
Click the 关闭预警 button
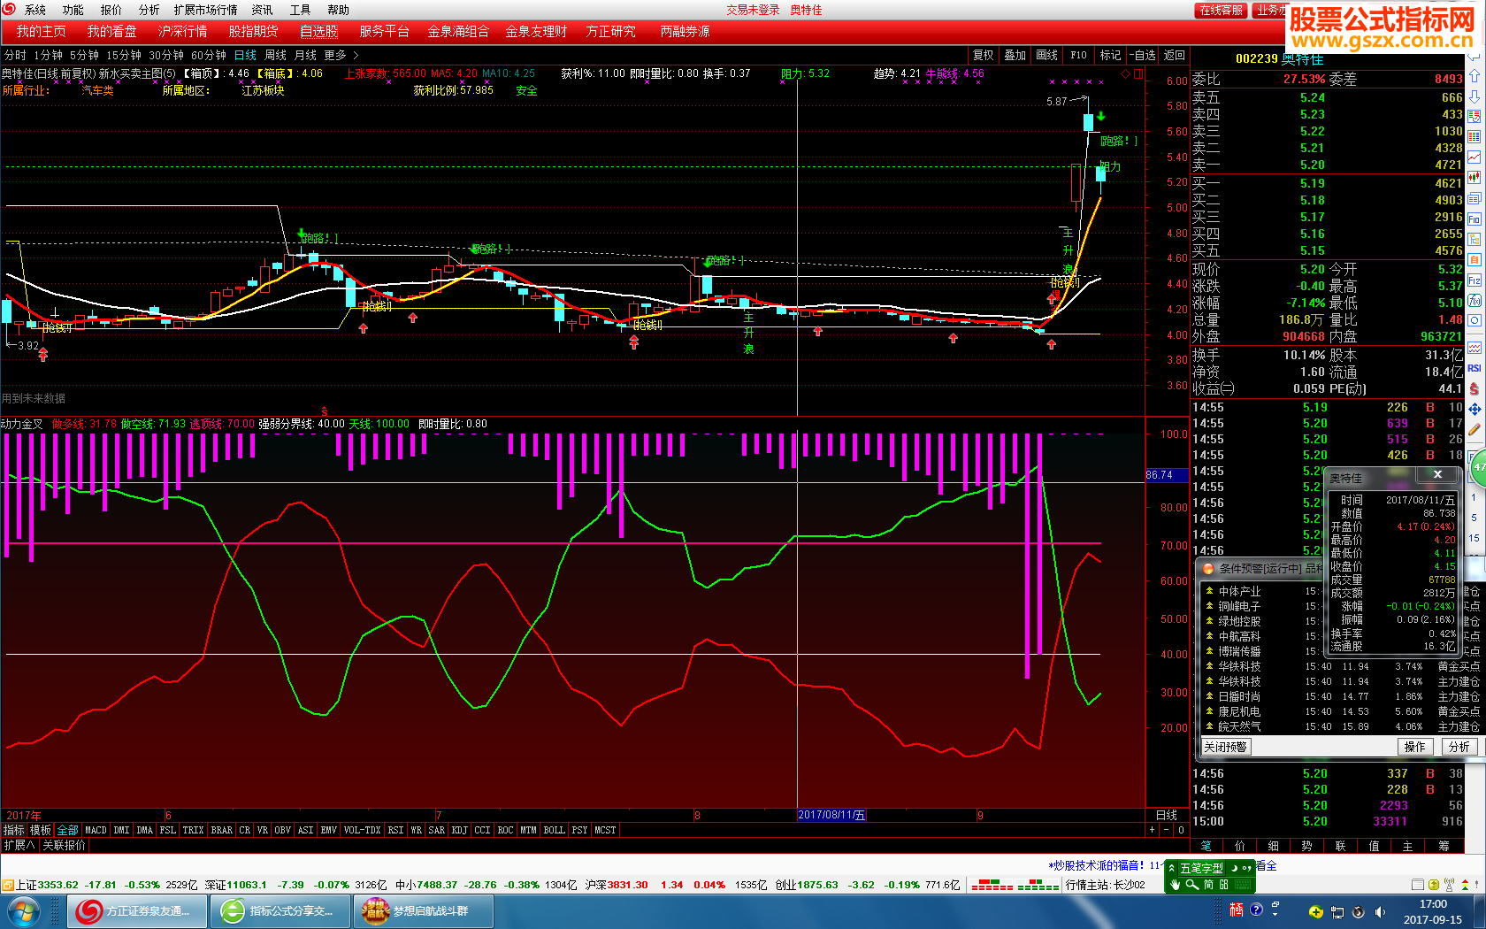[x=1225, y=747]
